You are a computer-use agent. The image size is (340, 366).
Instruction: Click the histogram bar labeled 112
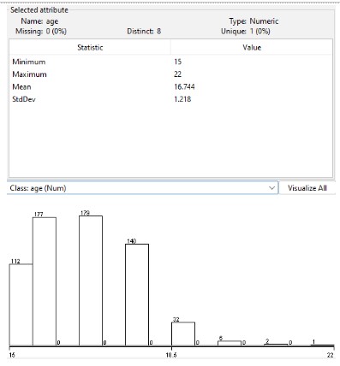(21, 304)
